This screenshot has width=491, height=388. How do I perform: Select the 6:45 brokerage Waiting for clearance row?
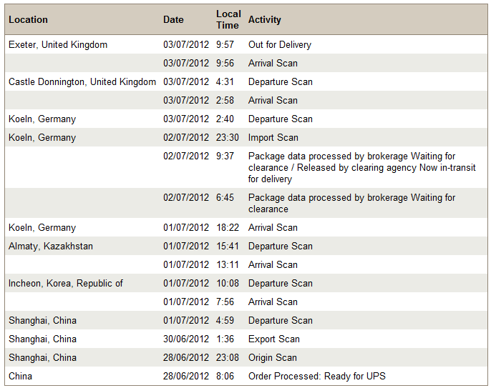[245, 203]
